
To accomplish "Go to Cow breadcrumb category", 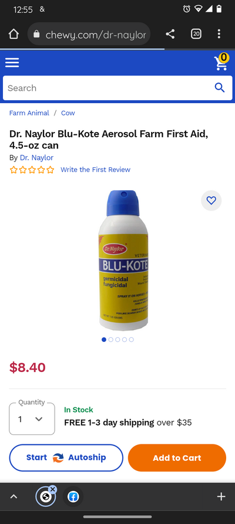I will tap(68, 113).
